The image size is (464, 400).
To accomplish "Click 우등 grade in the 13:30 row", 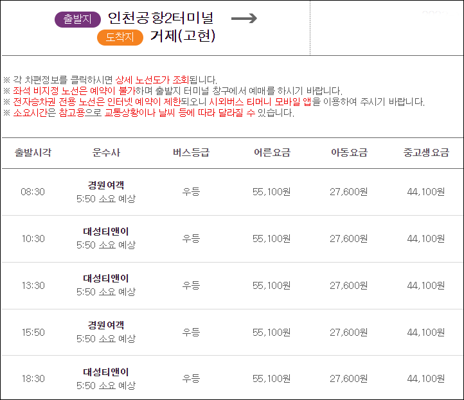I will [x=191, y=285].
